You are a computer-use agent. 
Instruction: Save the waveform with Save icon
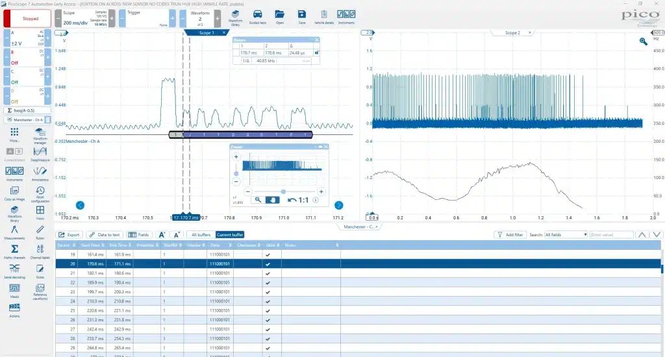point(301,18)
